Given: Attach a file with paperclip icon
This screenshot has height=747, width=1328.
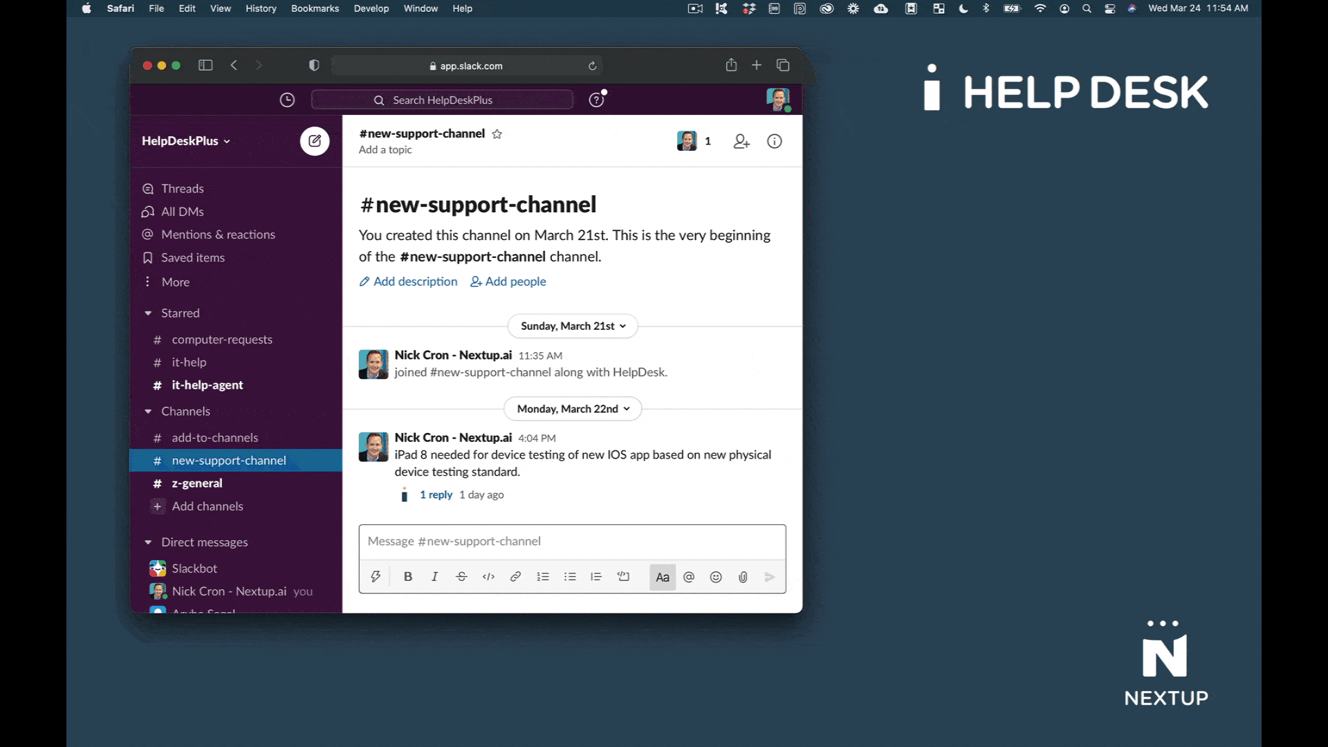Looking at the screenshot, I should 743,577.
